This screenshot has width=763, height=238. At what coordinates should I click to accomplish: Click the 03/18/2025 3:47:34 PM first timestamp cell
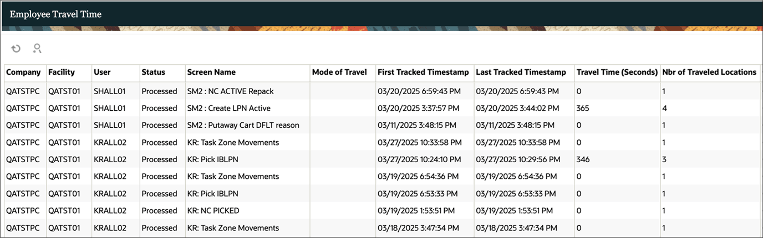click(x=418, y=228)
